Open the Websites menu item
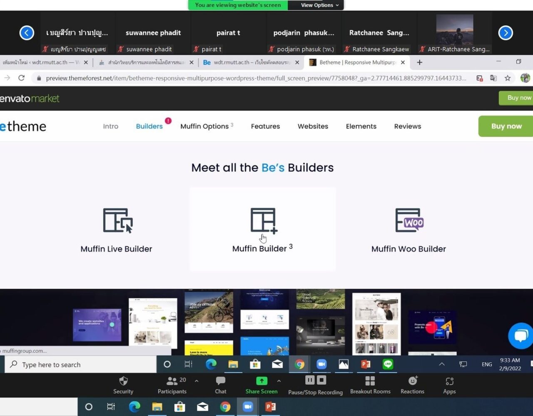Viewport: 533px width, 416px height. (313, 126)
